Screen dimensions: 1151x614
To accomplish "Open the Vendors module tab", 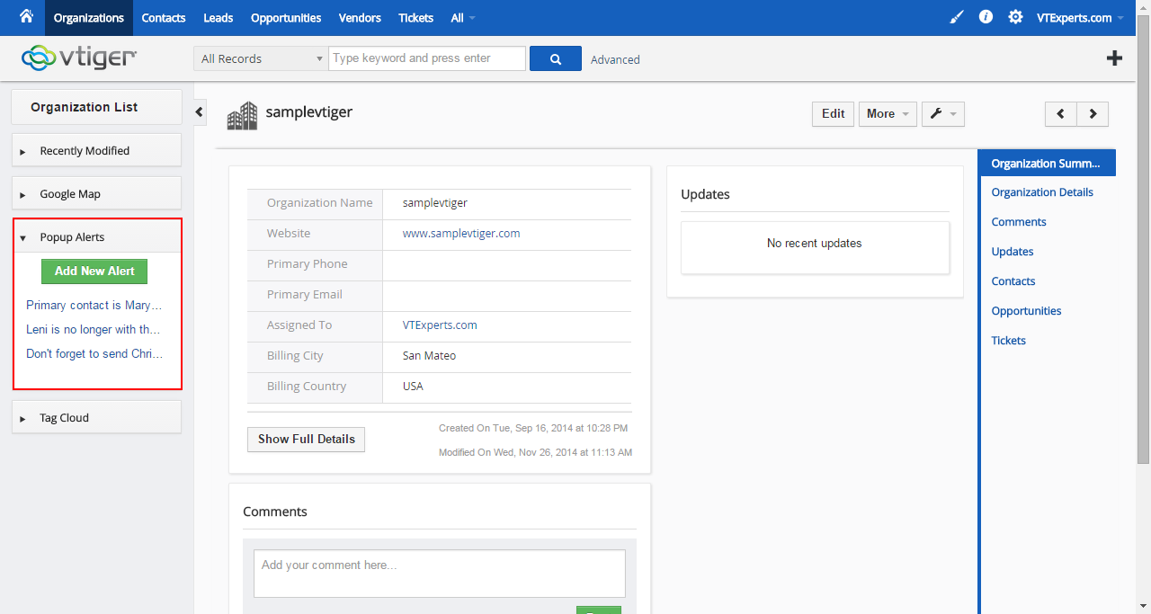I will (360, 18).
